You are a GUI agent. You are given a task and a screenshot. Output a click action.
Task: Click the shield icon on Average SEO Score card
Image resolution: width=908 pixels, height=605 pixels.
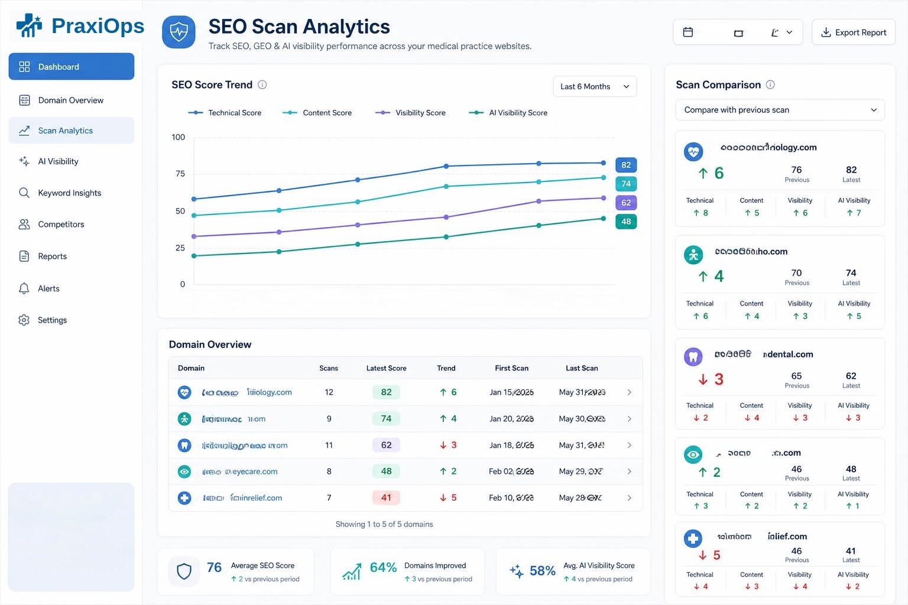click(x=184, y=571)
